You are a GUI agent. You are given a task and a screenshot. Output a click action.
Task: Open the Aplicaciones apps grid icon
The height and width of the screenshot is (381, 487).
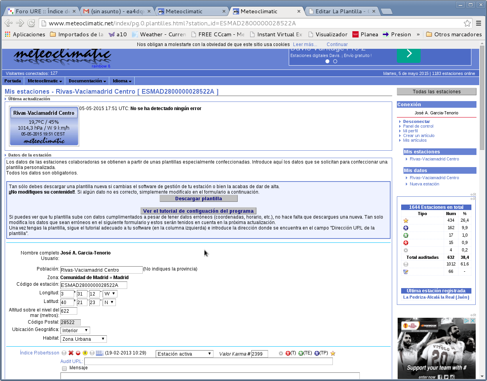point(7,34)
